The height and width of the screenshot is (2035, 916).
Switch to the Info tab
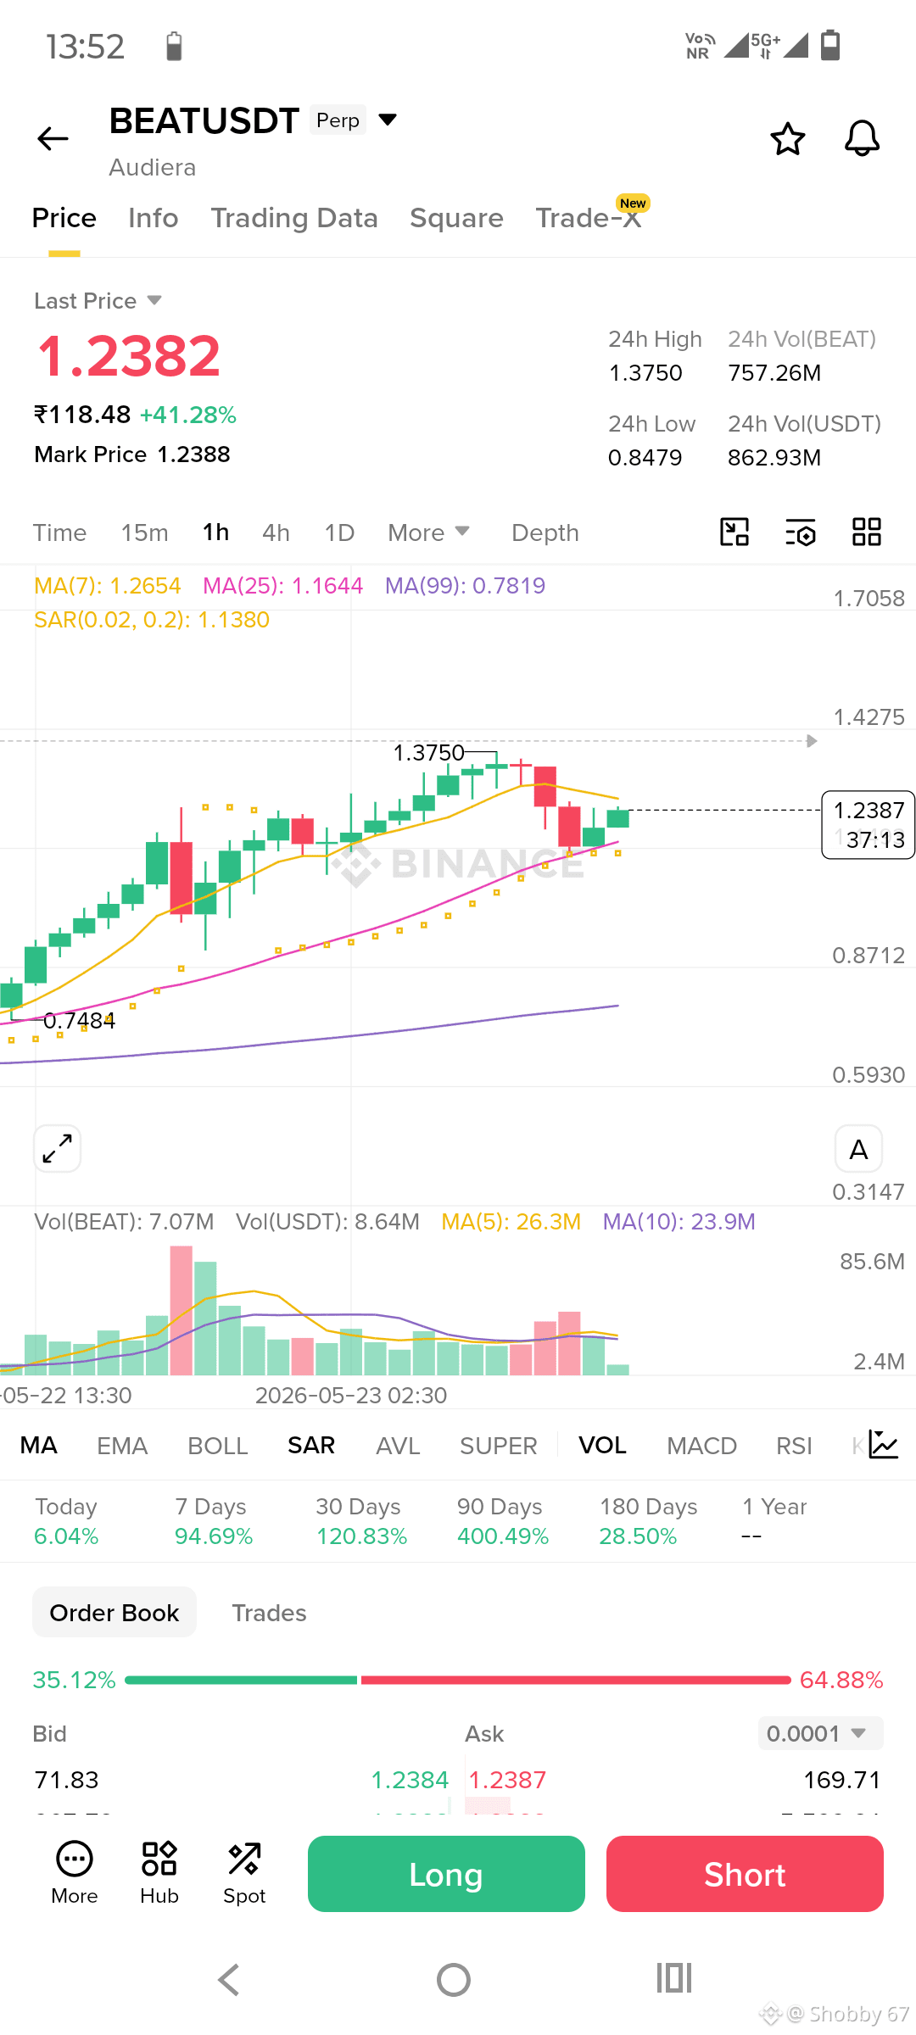pos(154,218)
